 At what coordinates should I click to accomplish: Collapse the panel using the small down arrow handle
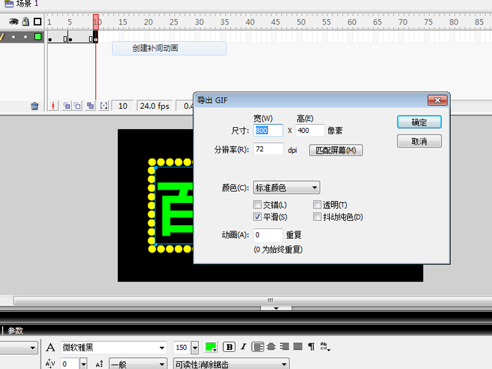[x=276, y=309]
